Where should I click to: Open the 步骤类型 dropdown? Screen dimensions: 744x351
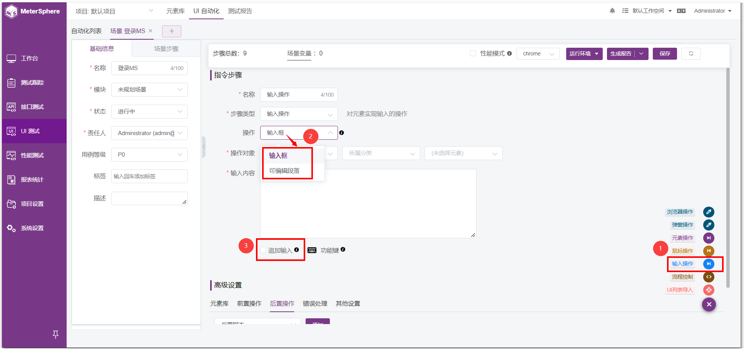click(299, 114)
